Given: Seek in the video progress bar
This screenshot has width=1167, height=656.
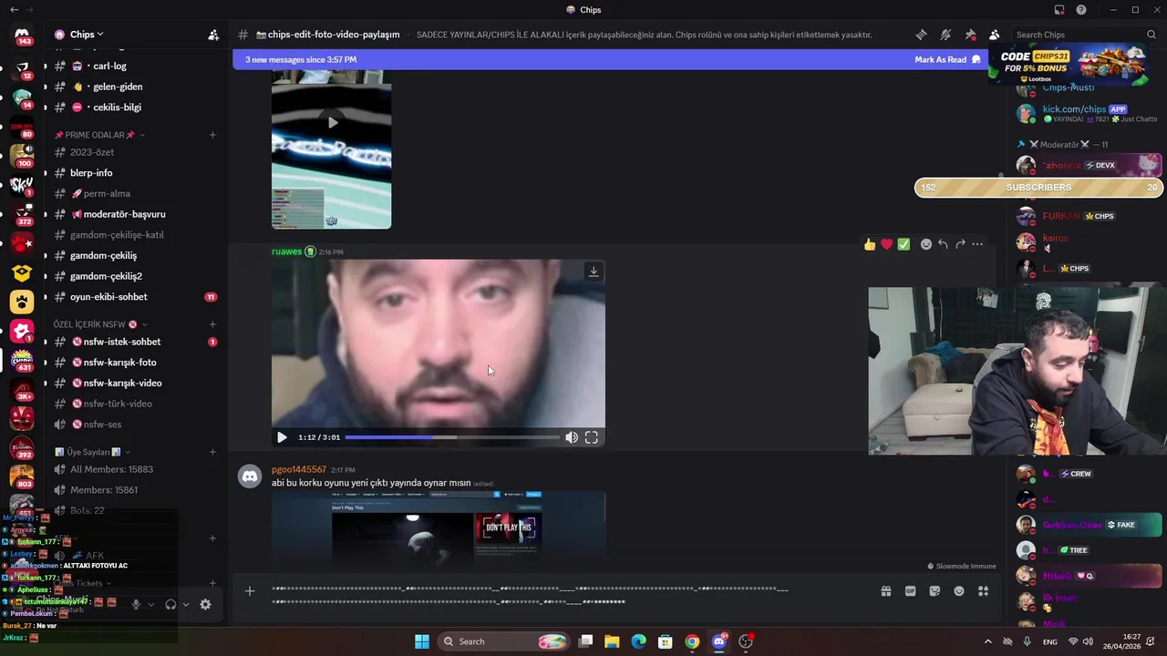Looking at the screenshot, I should point(452,437).
